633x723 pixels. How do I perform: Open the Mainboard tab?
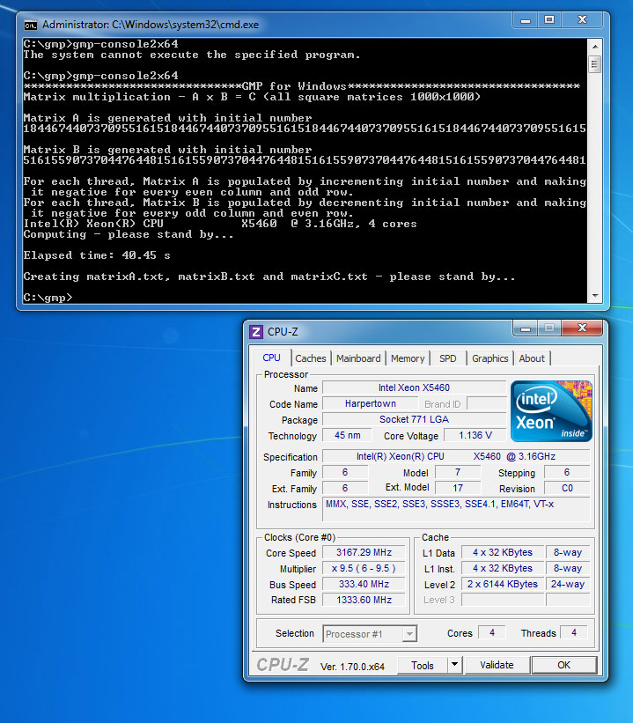pyautogui.click(x=358, y=358)
